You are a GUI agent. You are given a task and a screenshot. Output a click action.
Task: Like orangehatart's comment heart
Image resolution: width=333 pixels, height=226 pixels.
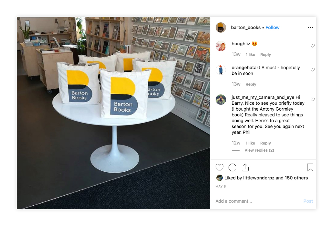pos(312,70)
